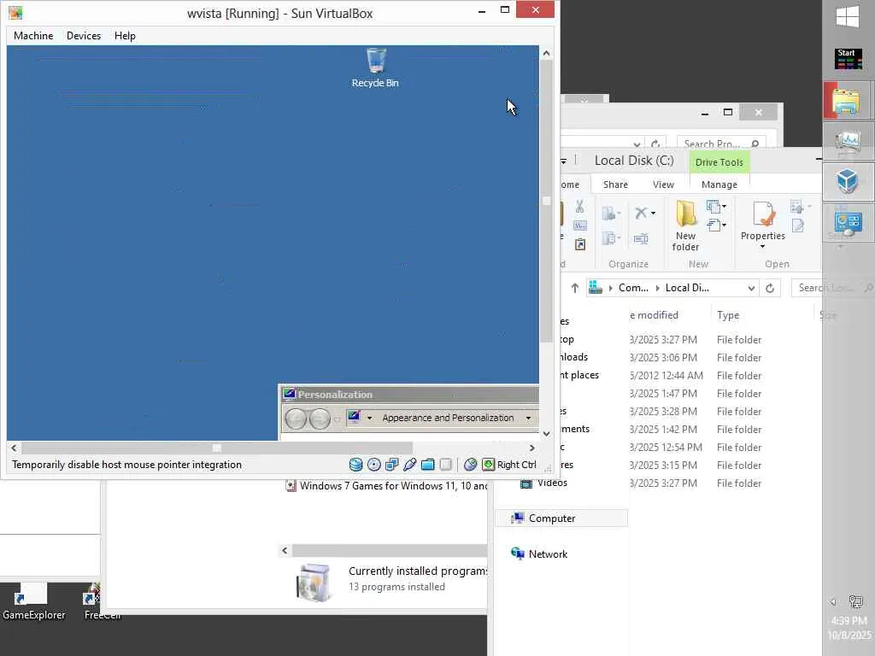Click the VirtualBox horizontal scrollbar right arrow
This screenshot has width=875, height=656.
pos(531,448)
